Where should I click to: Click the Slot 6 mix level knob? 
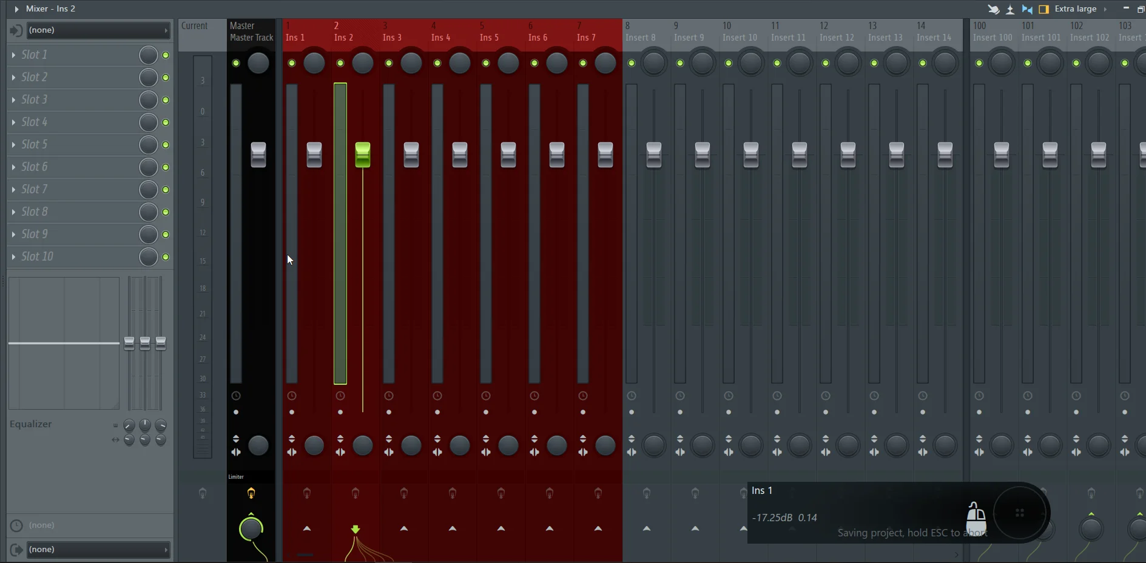coord(148,167)
